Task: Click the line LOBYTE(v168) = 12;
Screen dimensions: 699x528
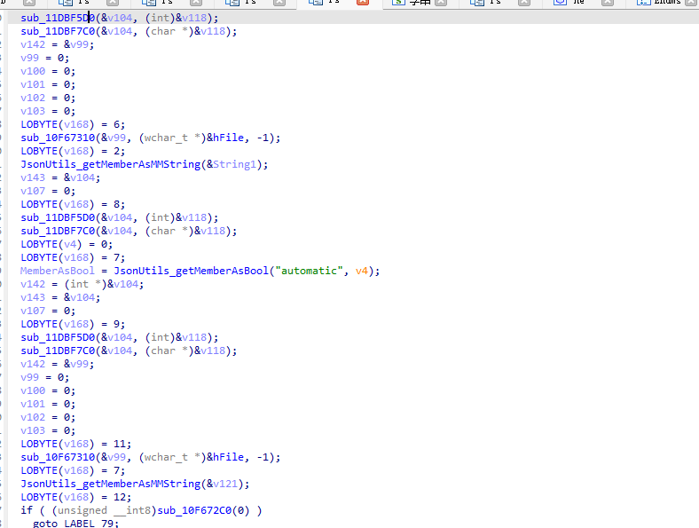Action: click(x=75, y=497)
